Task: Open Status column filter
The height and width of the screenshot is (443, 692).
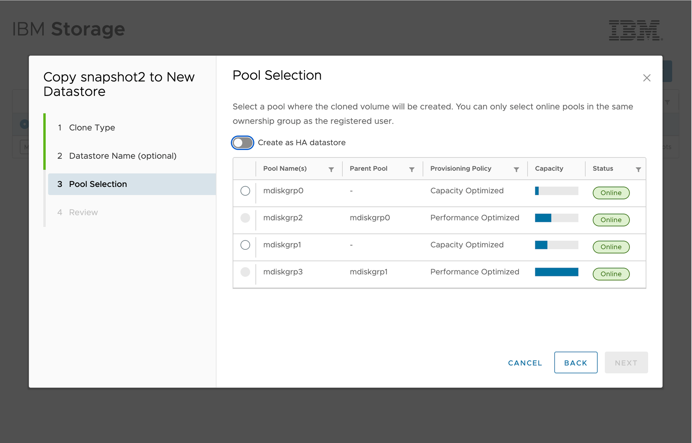Action: (x=638, y=169)
